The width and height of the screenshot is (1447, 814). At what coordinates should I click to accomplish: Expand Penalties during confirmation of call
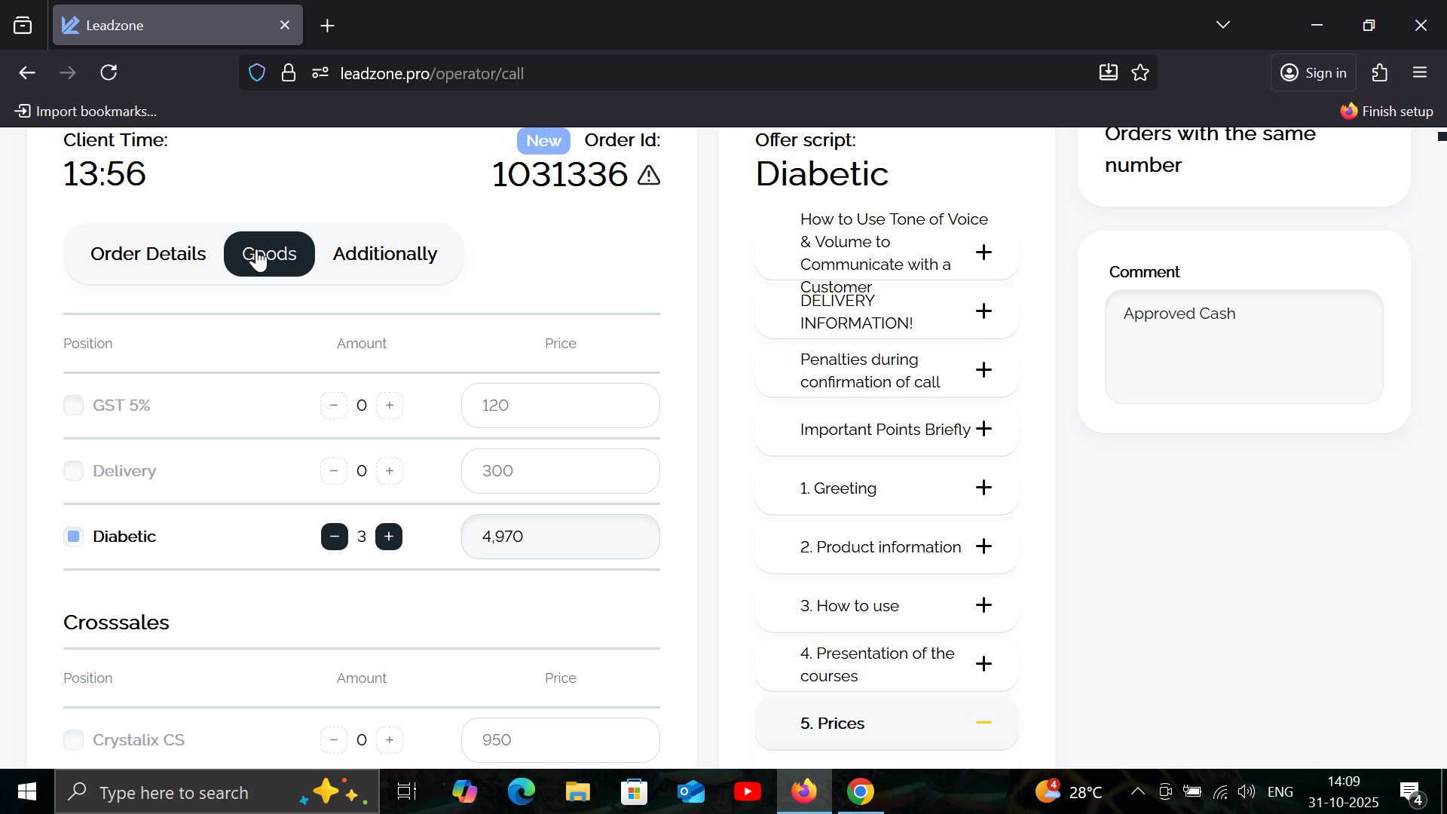point(984,370)
